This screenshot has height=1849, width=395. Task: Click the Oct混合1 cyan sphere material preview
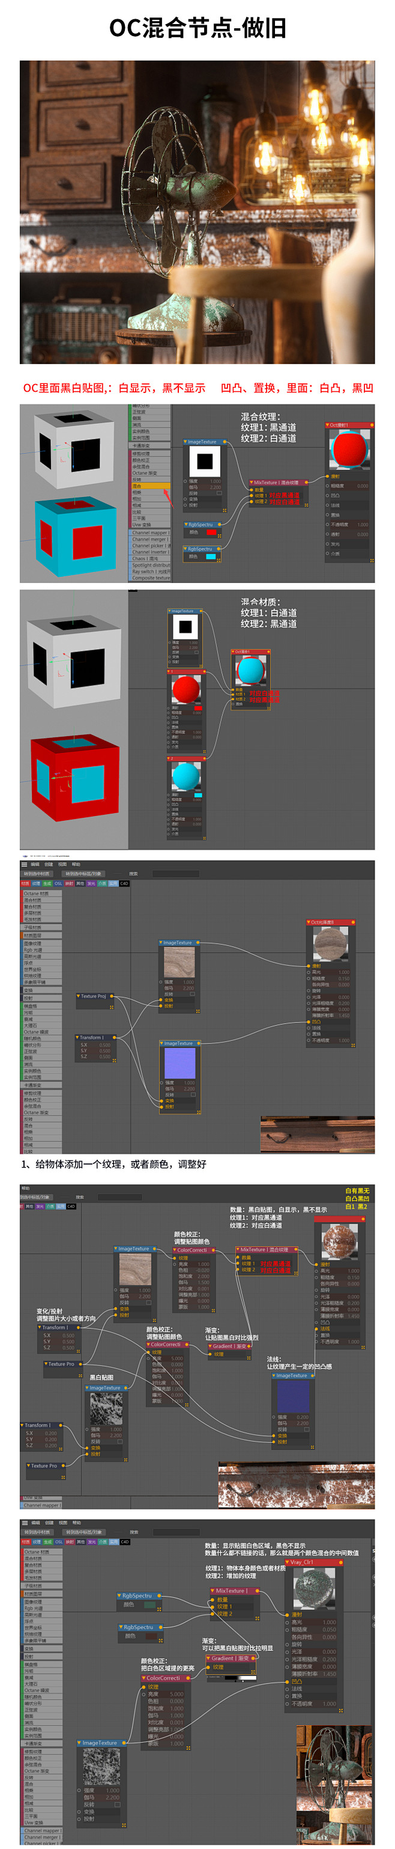coord(250,672)
